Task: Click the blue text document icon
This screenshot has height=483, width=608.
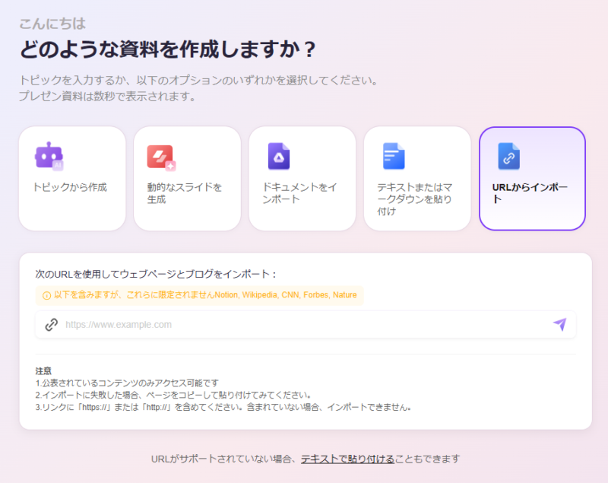Action: pyautogui.click(x=393, y=156)
